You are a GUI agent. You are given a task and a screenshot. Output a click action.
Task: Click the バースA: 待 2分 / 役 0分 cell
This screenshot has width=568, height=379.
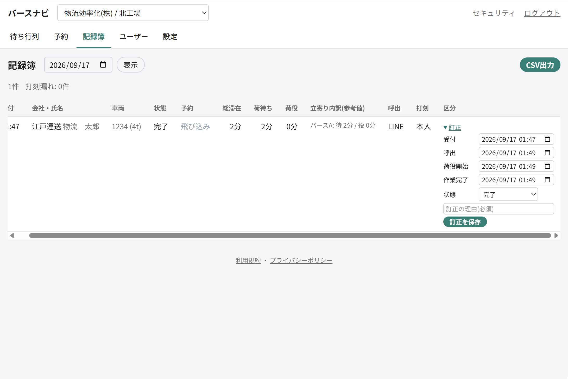343,125
